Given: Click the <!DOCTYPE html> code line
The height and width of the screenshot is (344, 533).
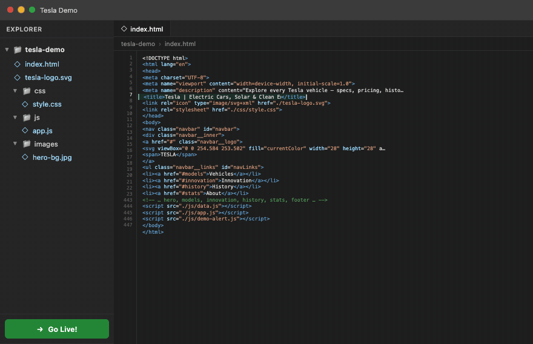Looking at the screenshot, I should click(x=165, y=58).
